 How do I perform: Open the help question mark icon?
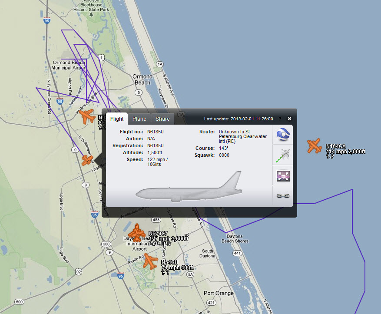click(280, 119)
